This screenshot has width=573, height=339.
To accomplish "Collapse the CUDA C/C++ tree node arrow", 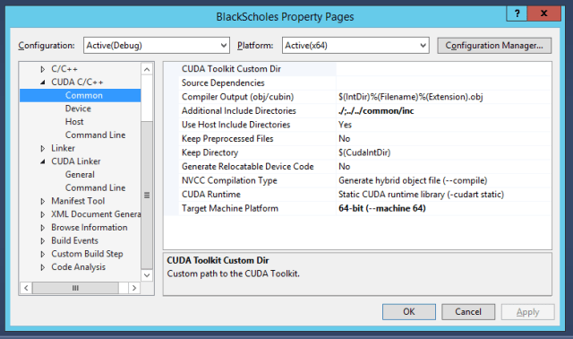I will click(43, 83).
